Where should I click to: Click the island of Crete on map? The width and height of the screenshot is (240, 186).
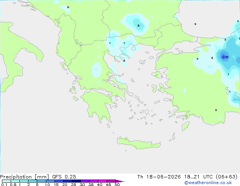[139, 143]
